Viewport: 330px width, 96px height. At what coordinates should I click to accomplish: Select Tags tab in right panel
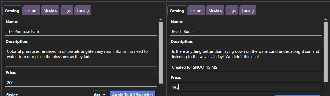[232, 10]
